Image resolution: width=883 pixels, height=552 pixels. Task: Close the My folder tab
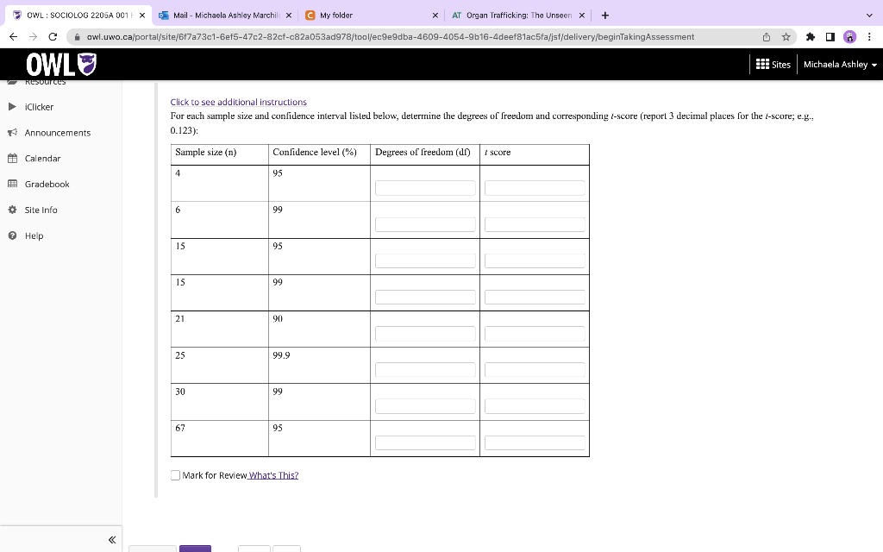[x=435, y=16]
